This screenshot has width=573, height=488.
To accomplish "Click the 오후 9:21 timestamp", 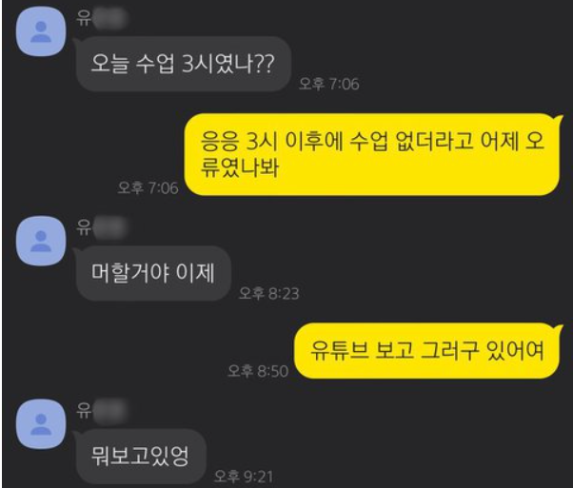I will point(244,477).
